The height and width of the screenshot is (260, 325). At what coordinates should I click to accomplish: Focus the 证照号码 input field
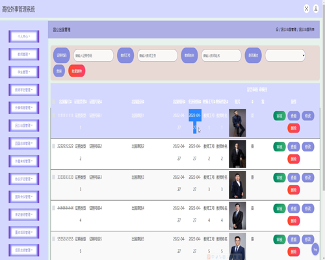click(94, 55)
